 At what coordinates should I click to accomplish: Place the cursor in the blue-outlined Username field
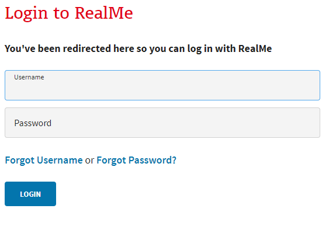[162, 85]
